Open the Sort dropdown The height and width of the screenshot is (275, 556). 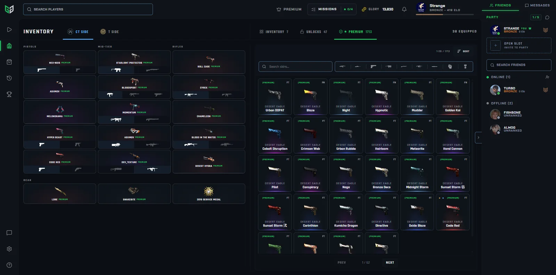pos(463,51)
